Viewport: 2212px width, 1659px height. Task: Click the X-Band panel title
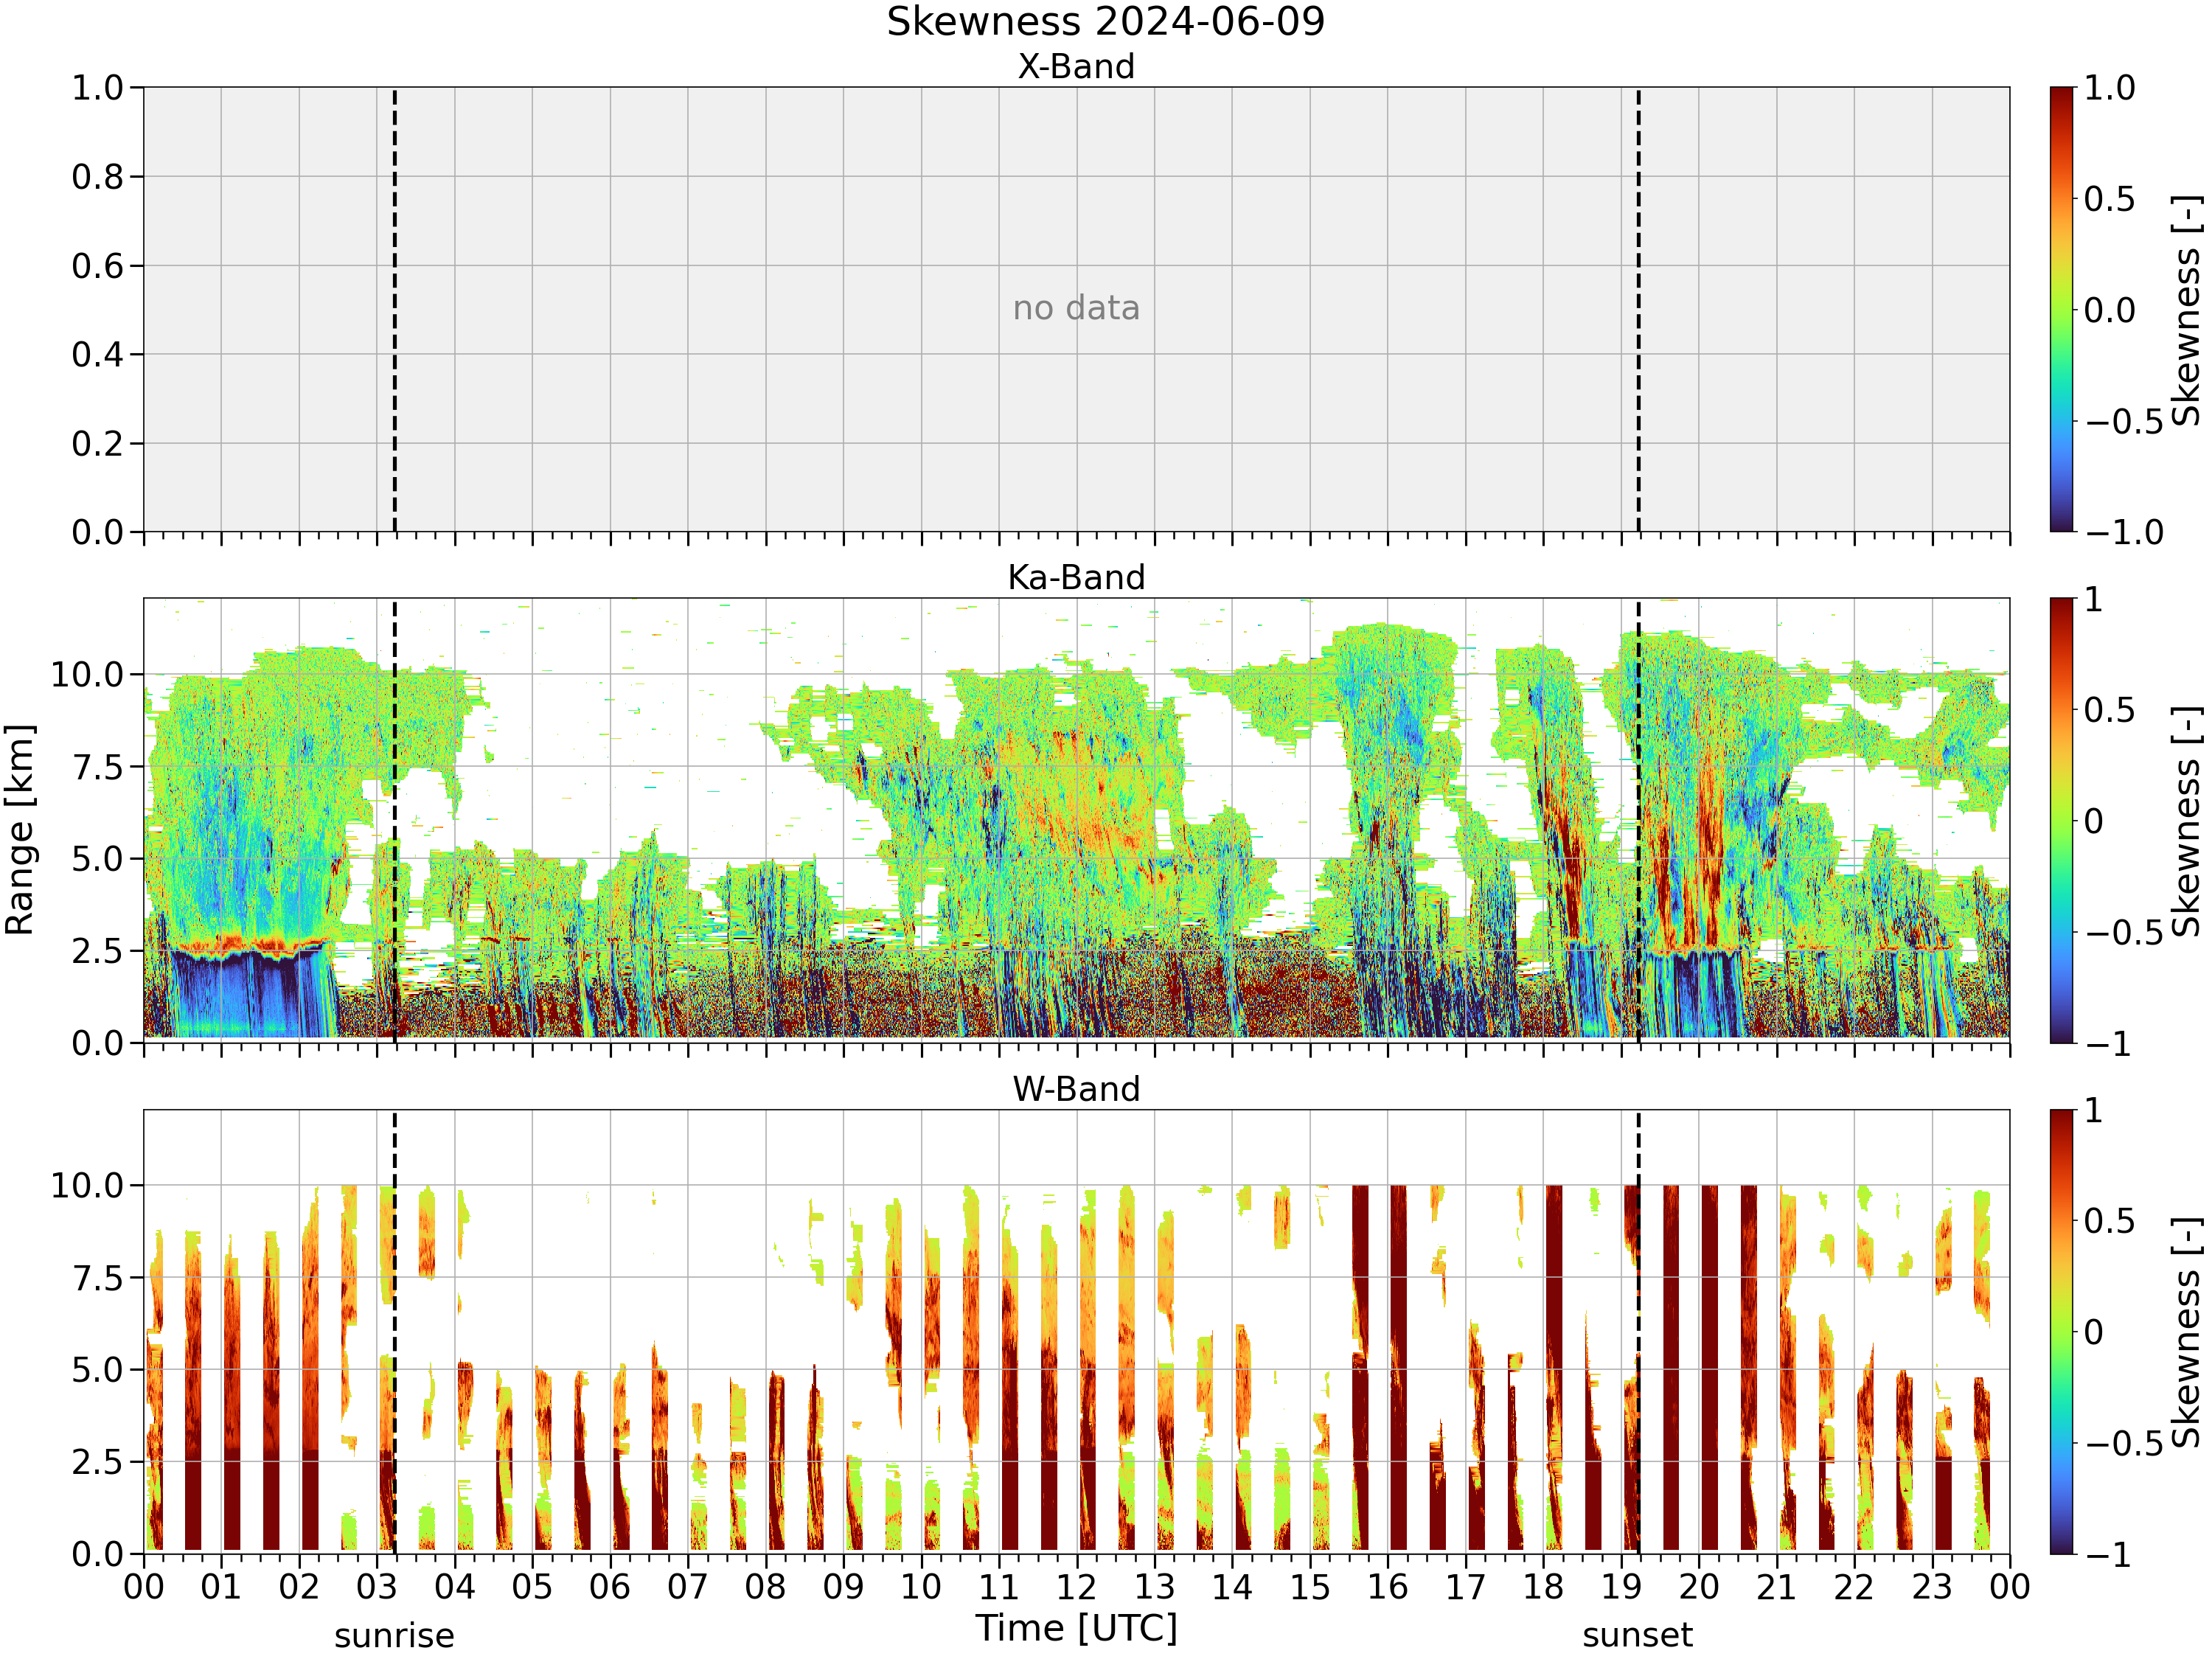pos(1076,67)
